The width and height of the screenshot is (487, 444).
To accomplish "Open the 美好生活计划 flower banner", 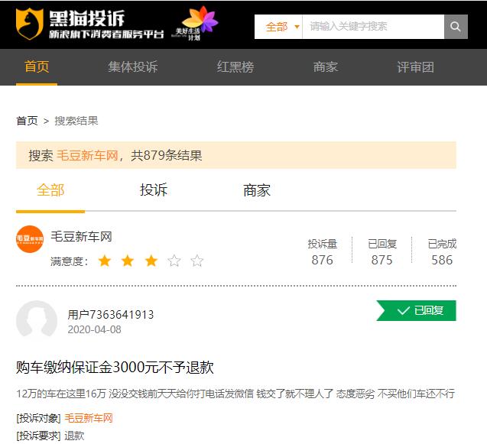I will (195, 24).
